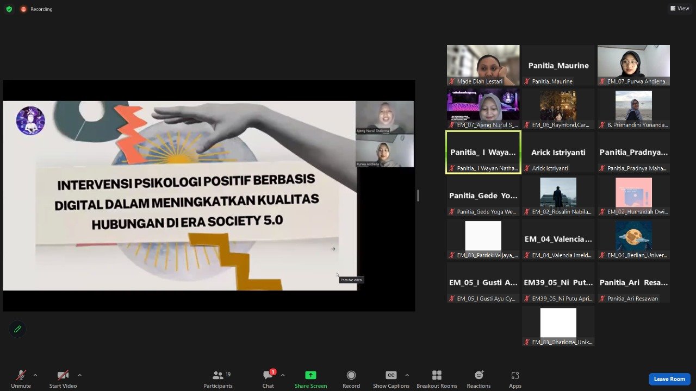Select Made Diah Lestari video thumbnail

pos(483,65)
